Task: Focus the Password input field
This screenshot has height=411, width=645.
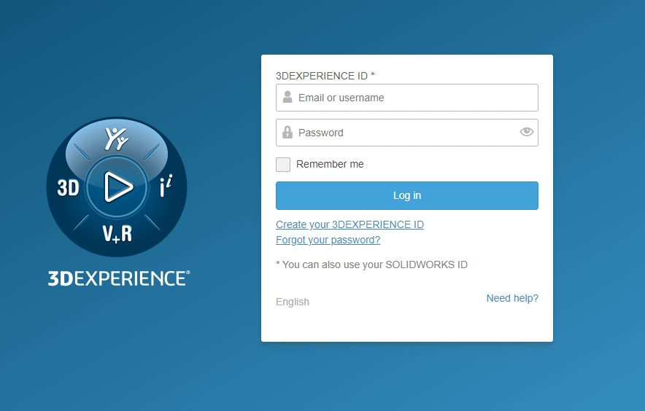Action: click(407, 133)
